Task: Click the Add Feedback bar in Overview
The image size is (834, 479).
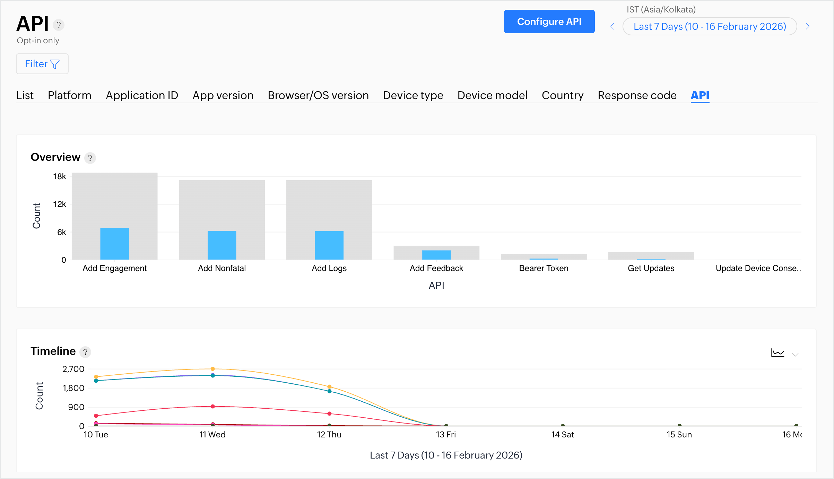Action: pos(436,254)
